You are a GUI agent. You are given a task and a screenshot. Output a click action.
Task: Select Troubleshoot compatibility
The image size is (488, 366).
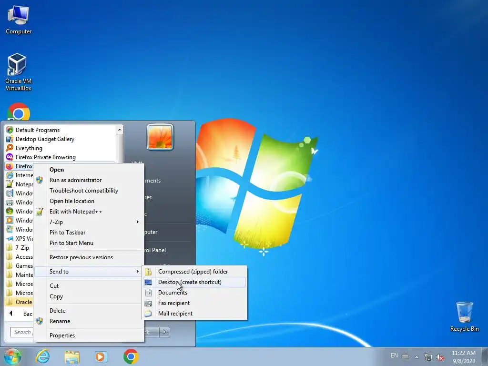[89, 191]
